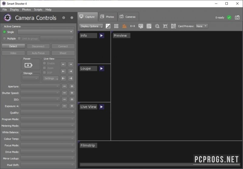Image resolution: width=243 pixels, height=169 pixels.
Task: Open the Aperture dropdown
Action: pyautogui.click(x=40, y=86)
